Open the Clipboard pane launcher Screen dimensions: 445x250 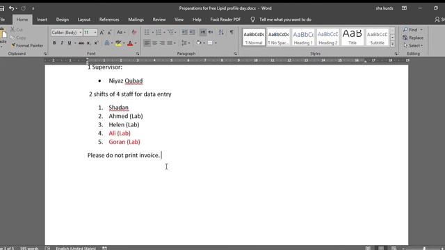point(45,53)
